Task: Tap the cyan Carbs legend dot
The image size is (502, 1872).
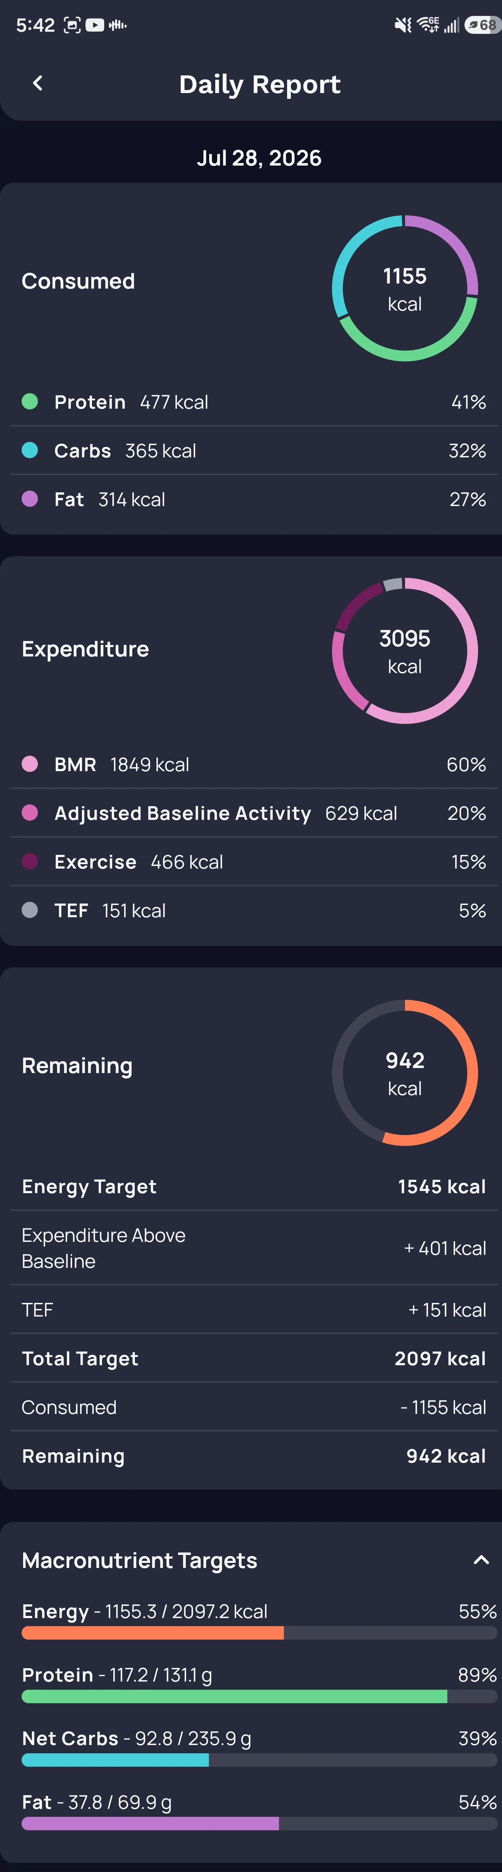Action: point(30,450)
